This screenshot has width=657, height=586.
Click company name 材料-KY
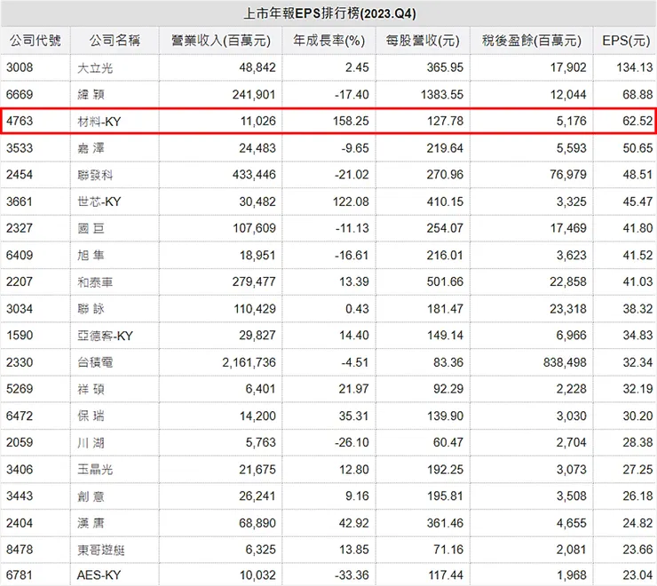pos(99,122)
